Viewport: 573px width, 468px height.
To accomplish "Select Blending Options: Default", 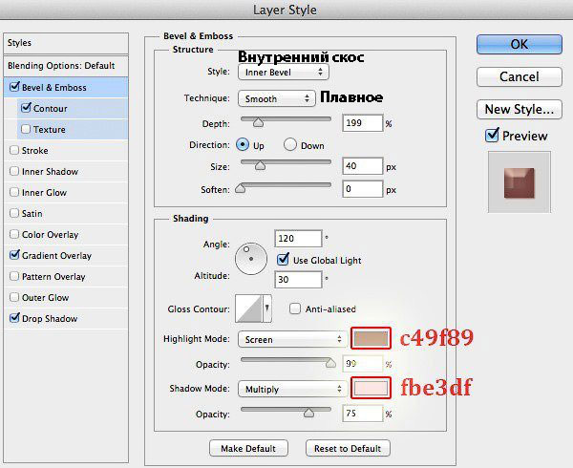I will click(66, 66).
